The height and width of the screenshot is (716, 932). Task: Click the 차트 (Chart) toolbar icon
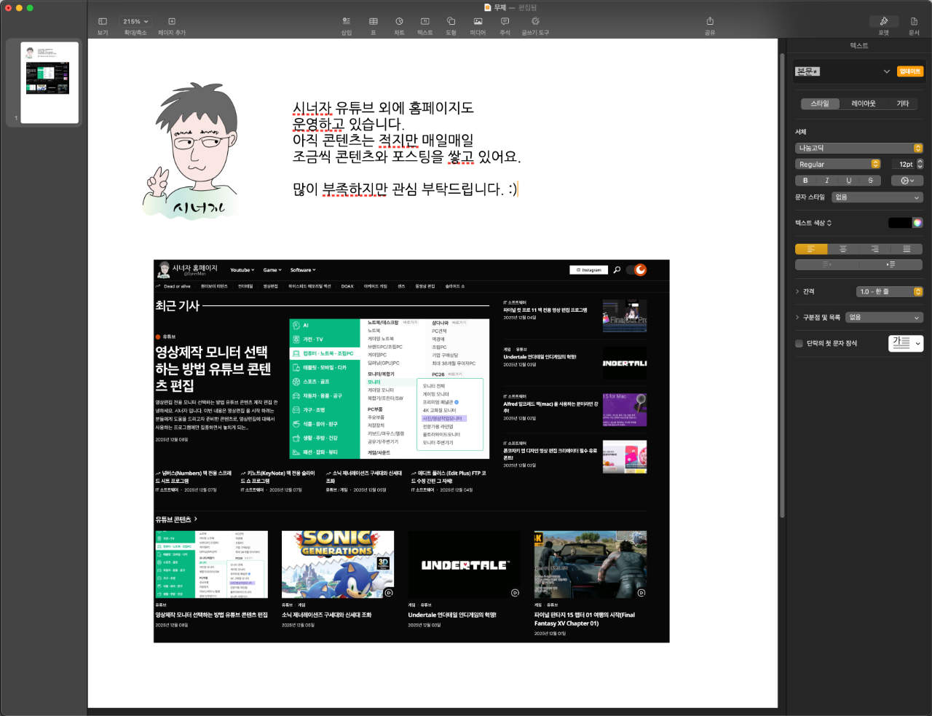[x=399, y=22]
